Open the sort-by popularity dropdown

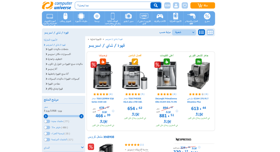click(x=184, y=32)
